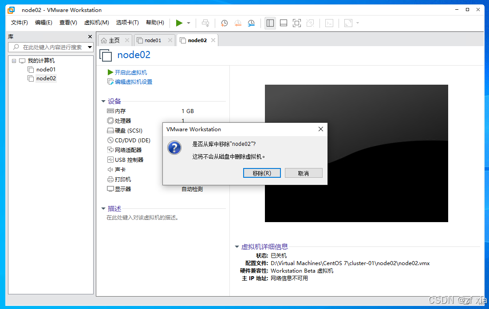The width and height of the screenshot is (489, 309).
Task: Click the 自动检测 display value
Action: [x=192, y=189]
